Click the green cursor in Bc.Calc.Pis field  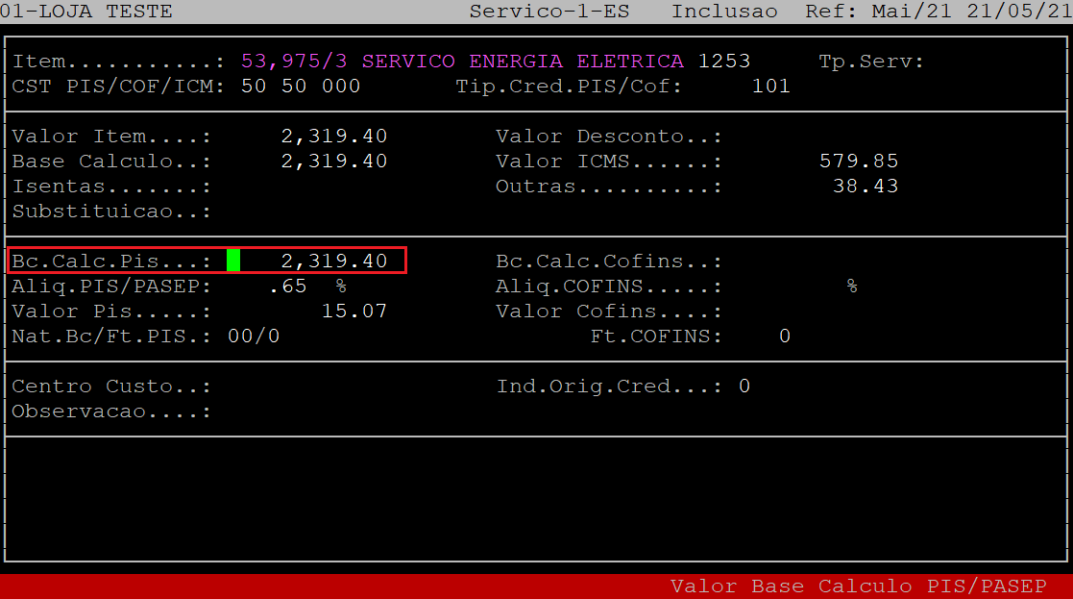click(233, 261)
